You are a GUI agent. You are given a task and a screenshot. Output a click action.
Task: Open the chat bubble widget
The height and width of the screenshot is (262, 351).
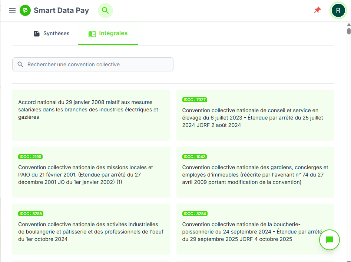tap(330, 240)
